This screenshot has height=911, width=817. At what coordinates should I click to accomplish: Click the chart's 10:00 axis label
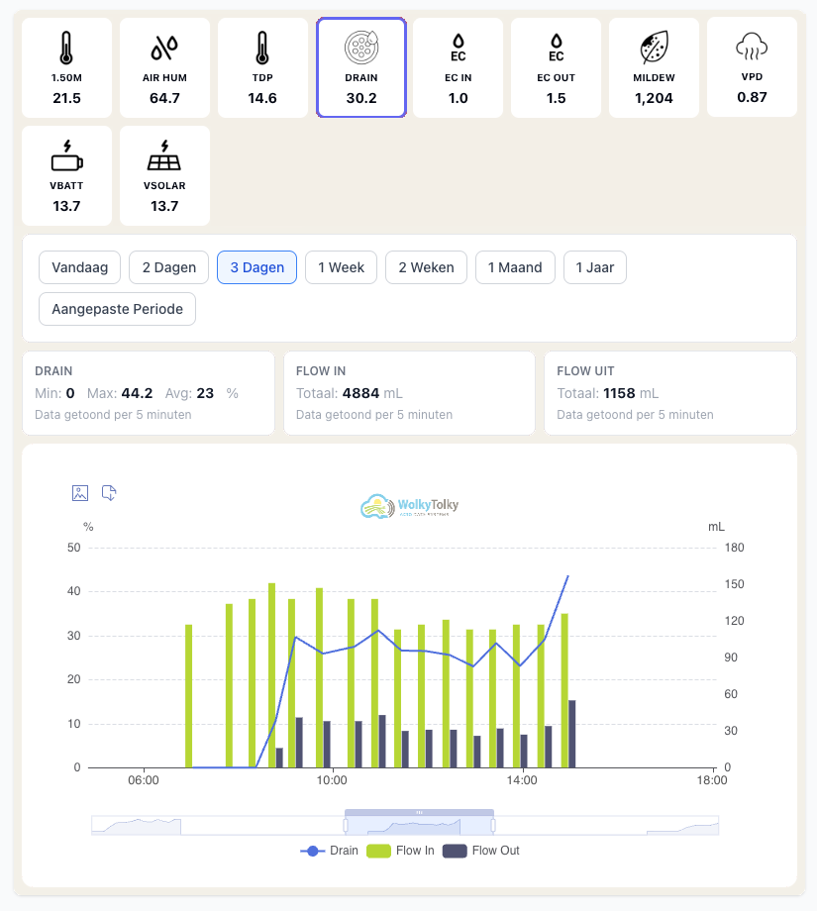click(x=332, y=780)
